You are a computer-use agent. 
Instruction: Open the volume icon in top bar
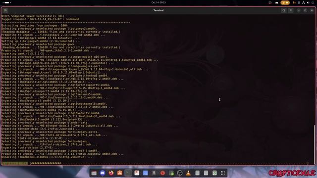click(x=308, y=2)
